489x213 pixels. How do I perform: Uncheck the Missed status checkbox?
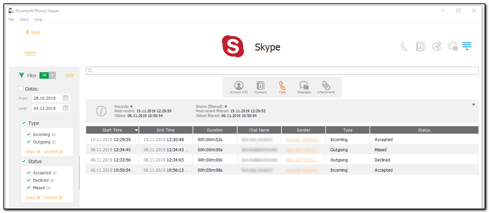29,188
